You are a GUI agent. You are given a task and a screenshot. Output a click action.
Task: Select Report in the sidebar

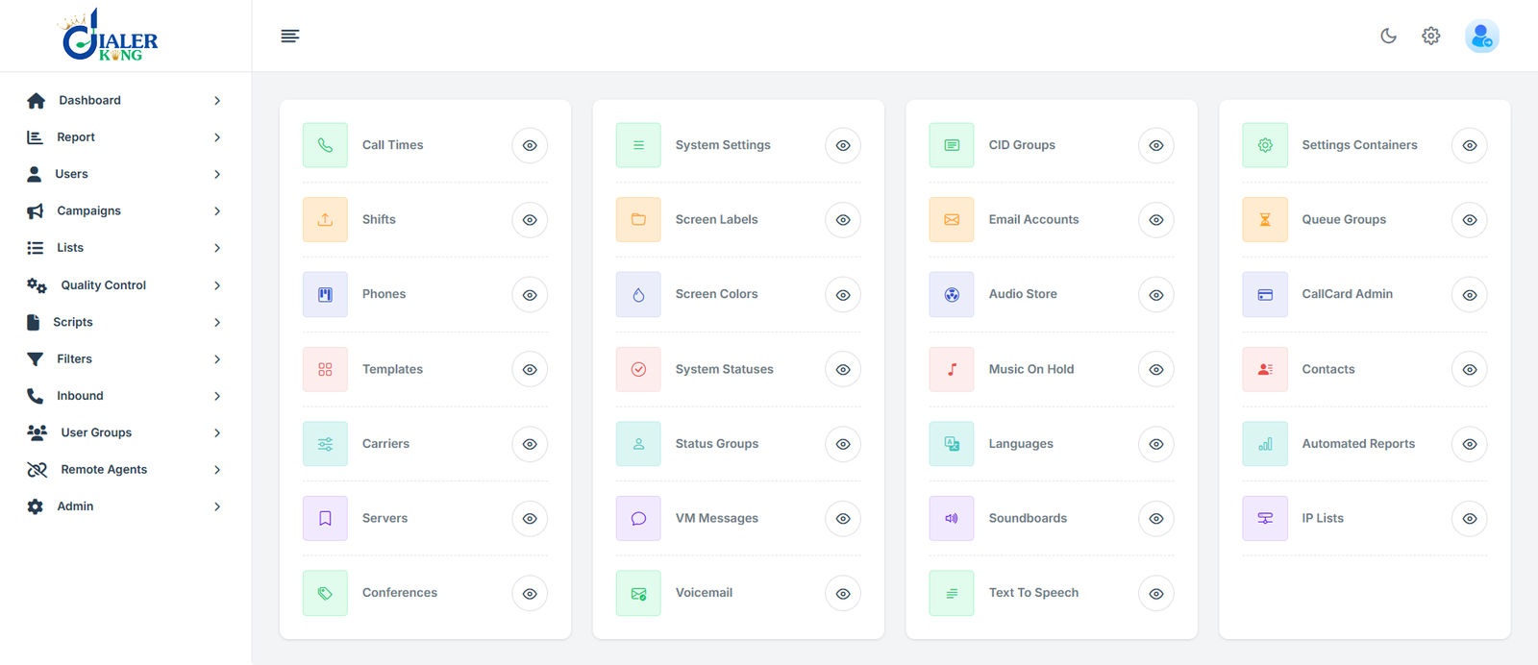click(125, 137)
